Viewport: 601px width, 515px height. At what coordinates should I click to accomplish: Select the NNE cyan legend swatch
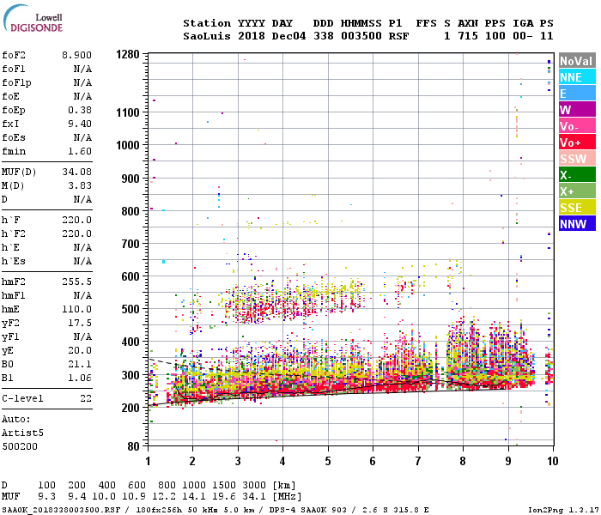pyautogui.click(x=577, y=77)
